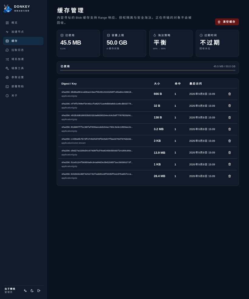Viewport: 249px width, 299px height.
Task: Open the 关于 about page
Action: coord(23,95)
